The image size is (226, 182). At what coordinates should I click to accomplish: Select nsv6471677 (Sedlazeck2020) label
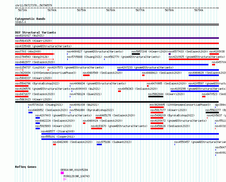point(35,94)
